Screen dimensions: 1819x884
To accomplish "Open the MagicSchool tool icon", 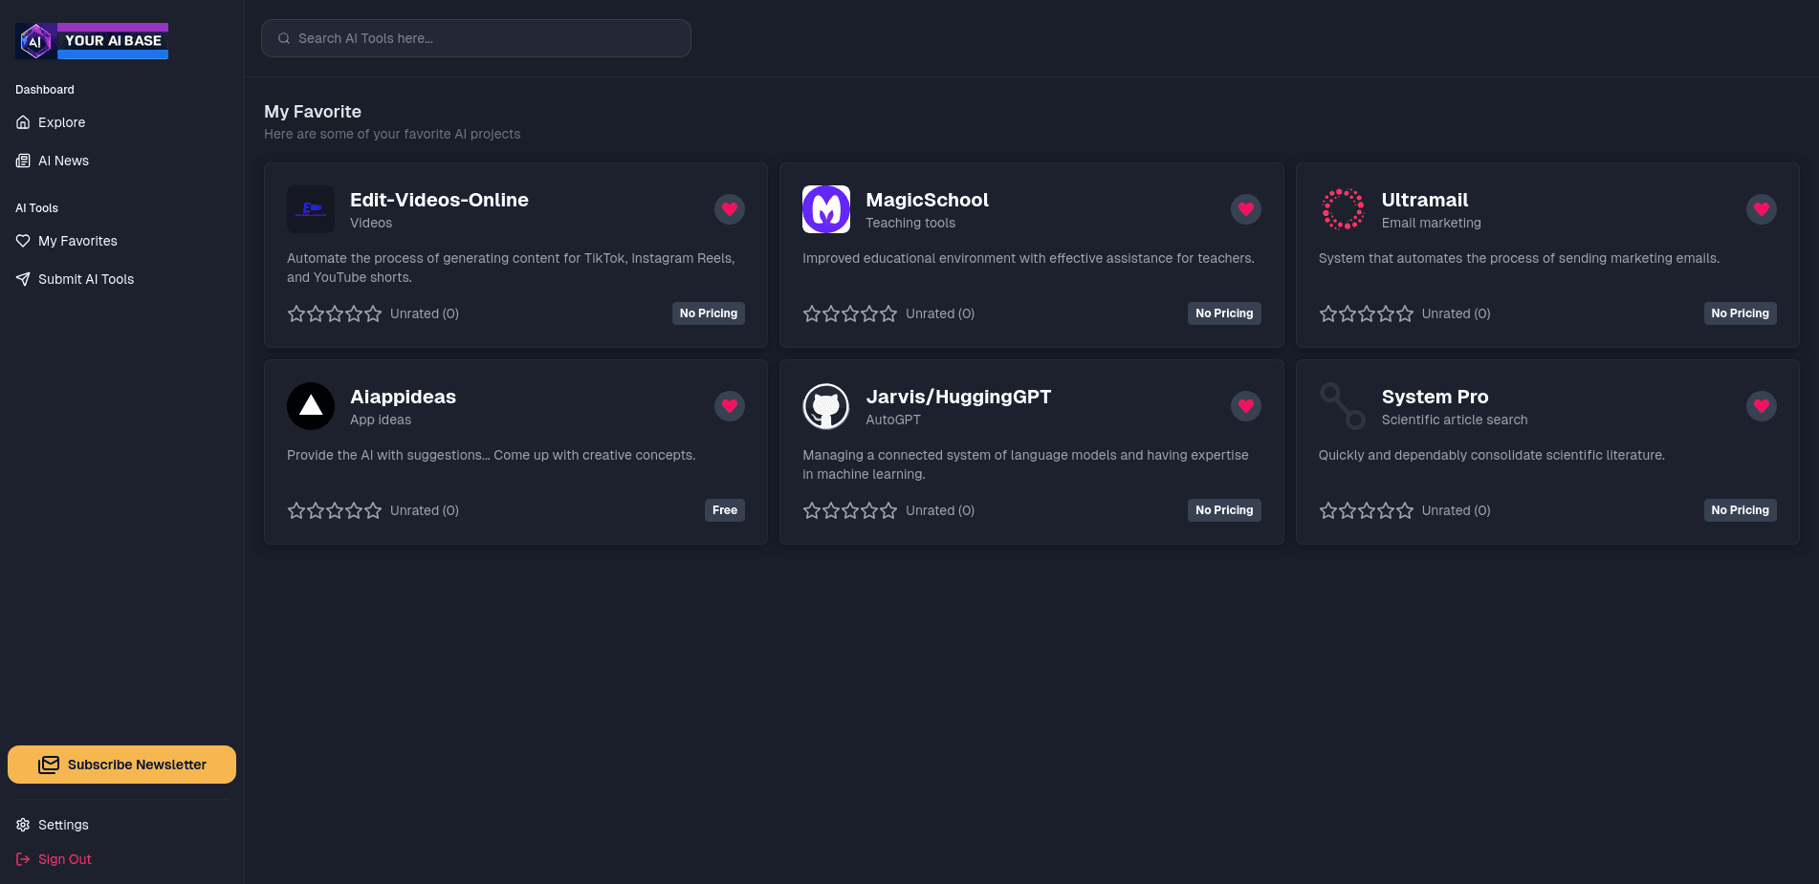I will [x=825, y=209].
